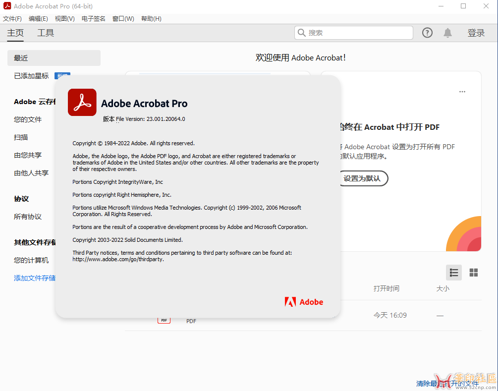Image resolution: width=498 pixels, height=391 pixels.
Task: Click the Acrobat logo in About dialog
Action: (x=82, y=102)
